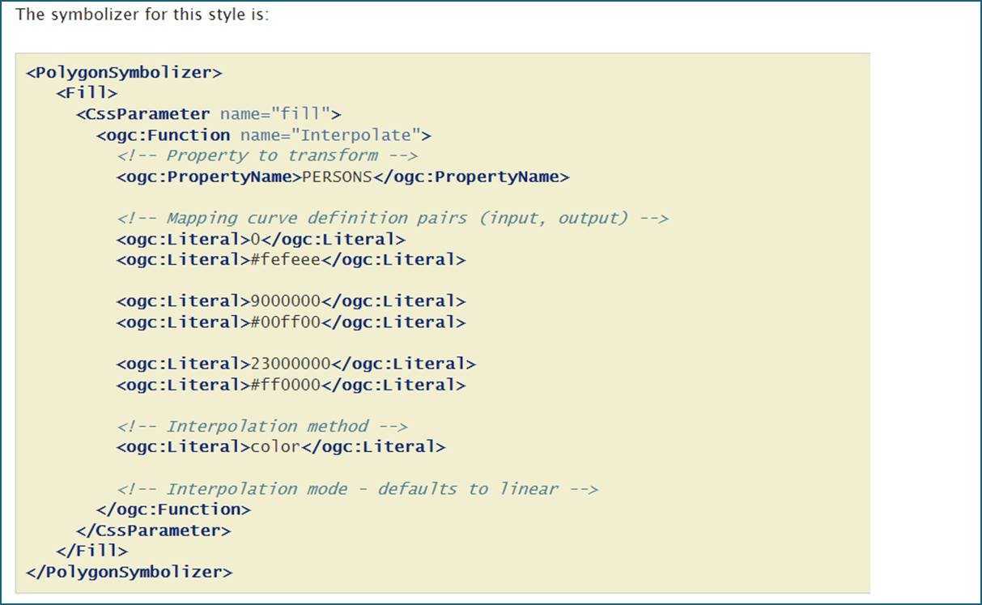This screenshot has height=605, width=982.
Task: Click the opening <PolygonSymbolizer> tag line
Action: coord(124,72)
